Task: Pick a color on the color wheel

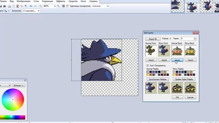Action: click(13, 99)
